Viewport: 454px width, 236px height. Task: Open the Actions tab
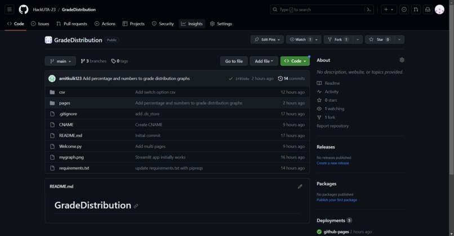tap(105, 24)
